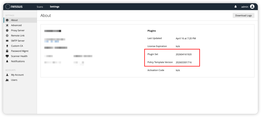261x117 pixels.
Task: Click the Custom CA certificate icon
Action: click(x=7, y=46)
